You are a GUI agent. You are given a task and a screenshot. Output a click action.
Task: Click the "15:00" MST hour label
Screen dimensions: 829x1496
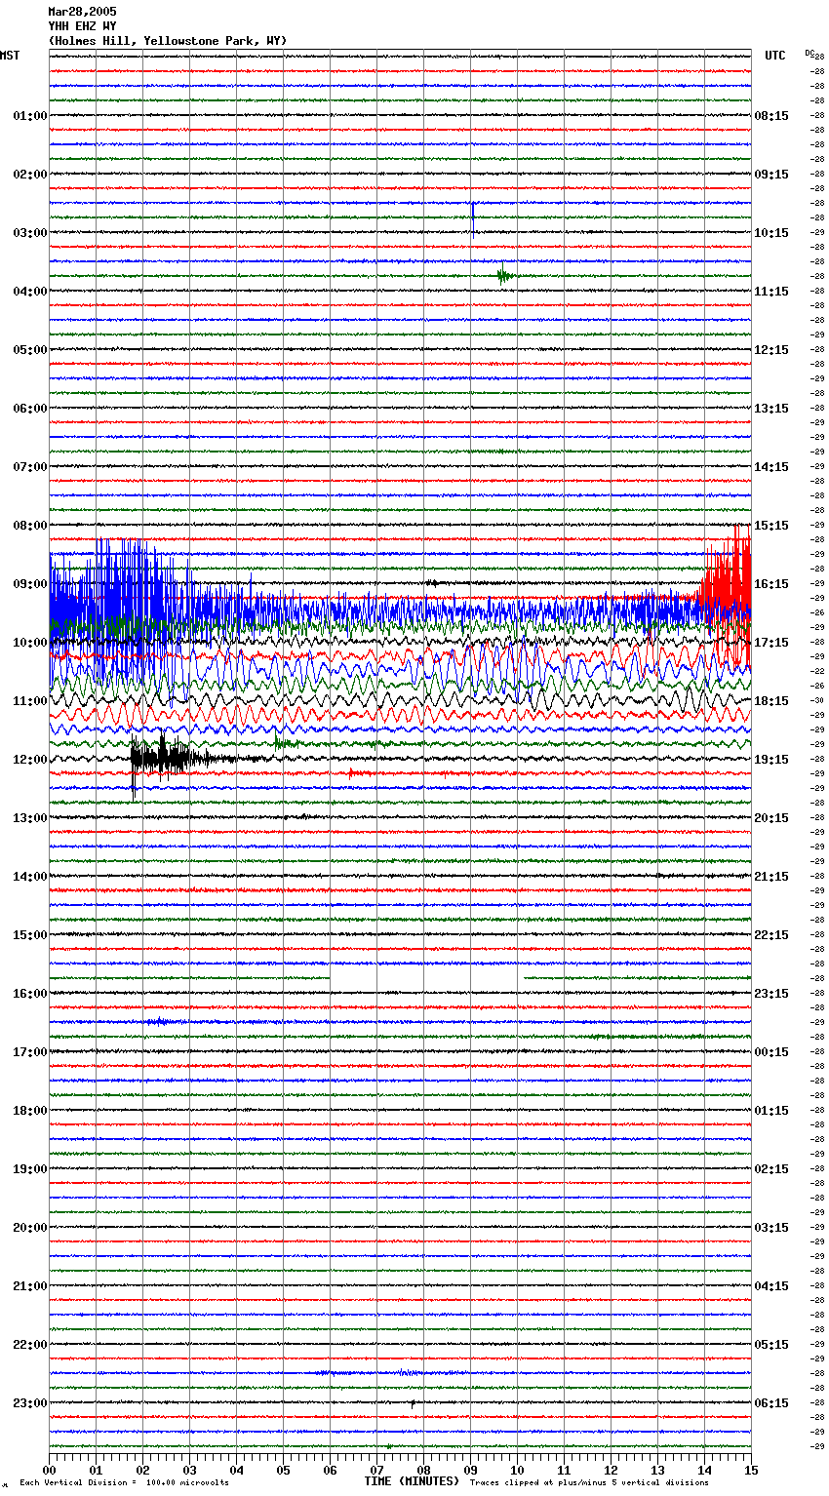[30, 935]
